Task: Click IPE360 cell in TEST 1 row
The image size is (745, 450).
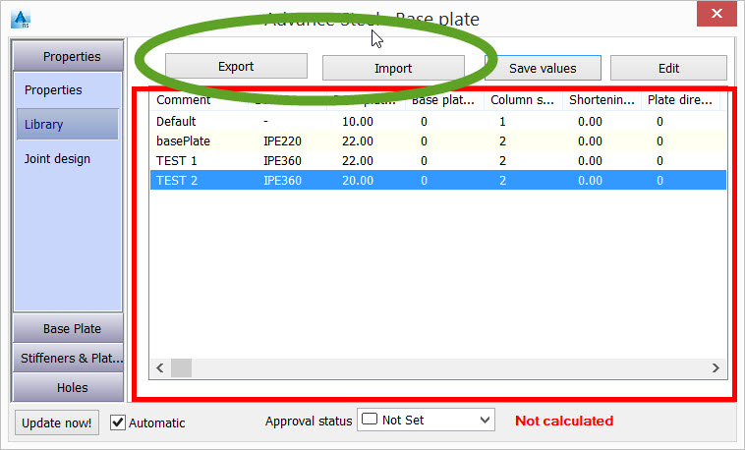Action: coord(282,160)
